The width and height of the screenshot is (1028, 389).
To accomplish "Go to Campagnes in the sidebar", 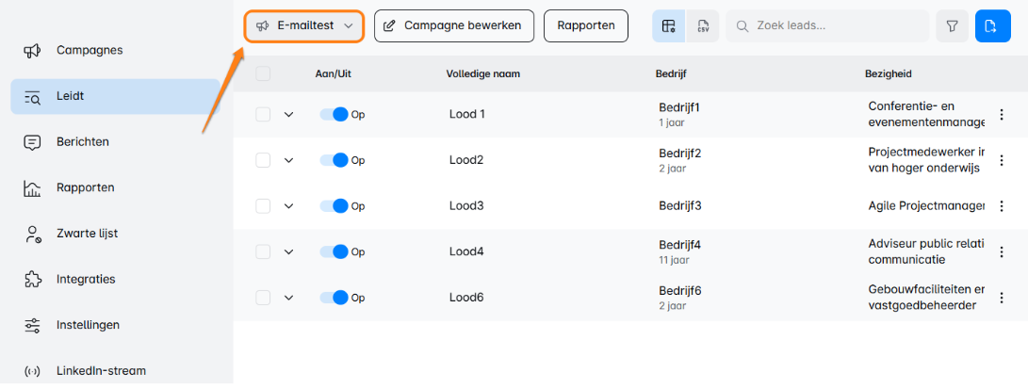I will click(x=90, y=50).
